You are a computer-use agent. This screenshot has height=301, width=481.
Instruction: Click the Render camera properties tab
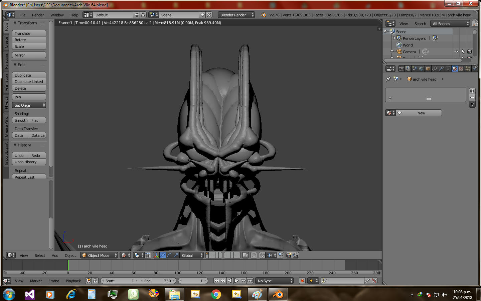(401, 69)
